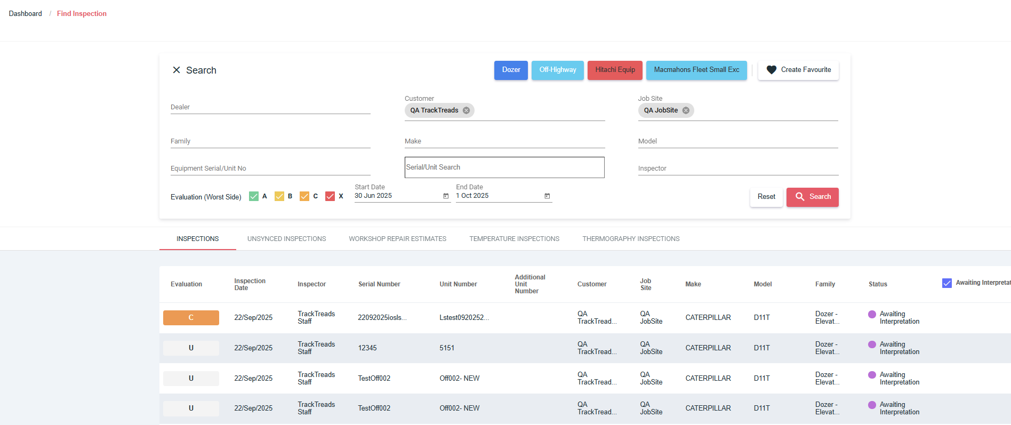Open the Thermography Inspections tab
Viewport: 1011px width, 425px height.
click(631, 239)
